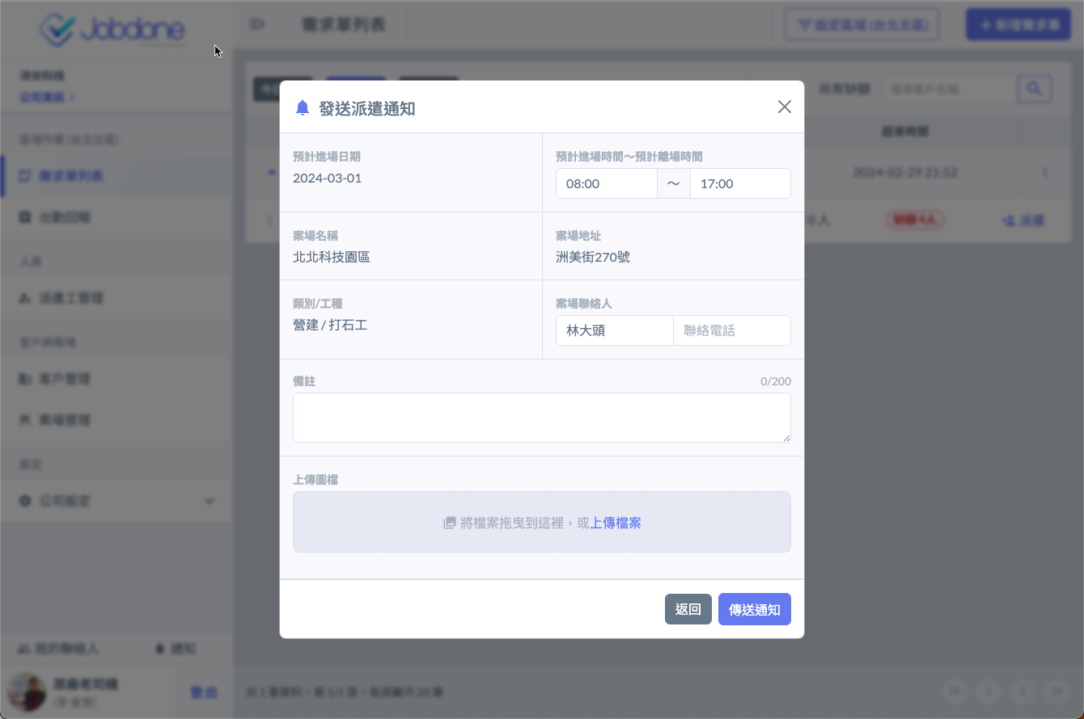Open 需求單列表 in the sidebar
1084x719 pixels.
71,176
